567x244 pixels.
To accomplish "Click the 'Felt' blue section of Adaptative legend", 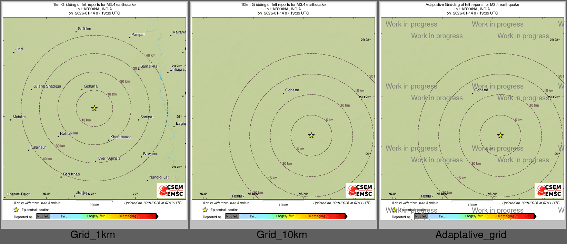I will 442,216.
